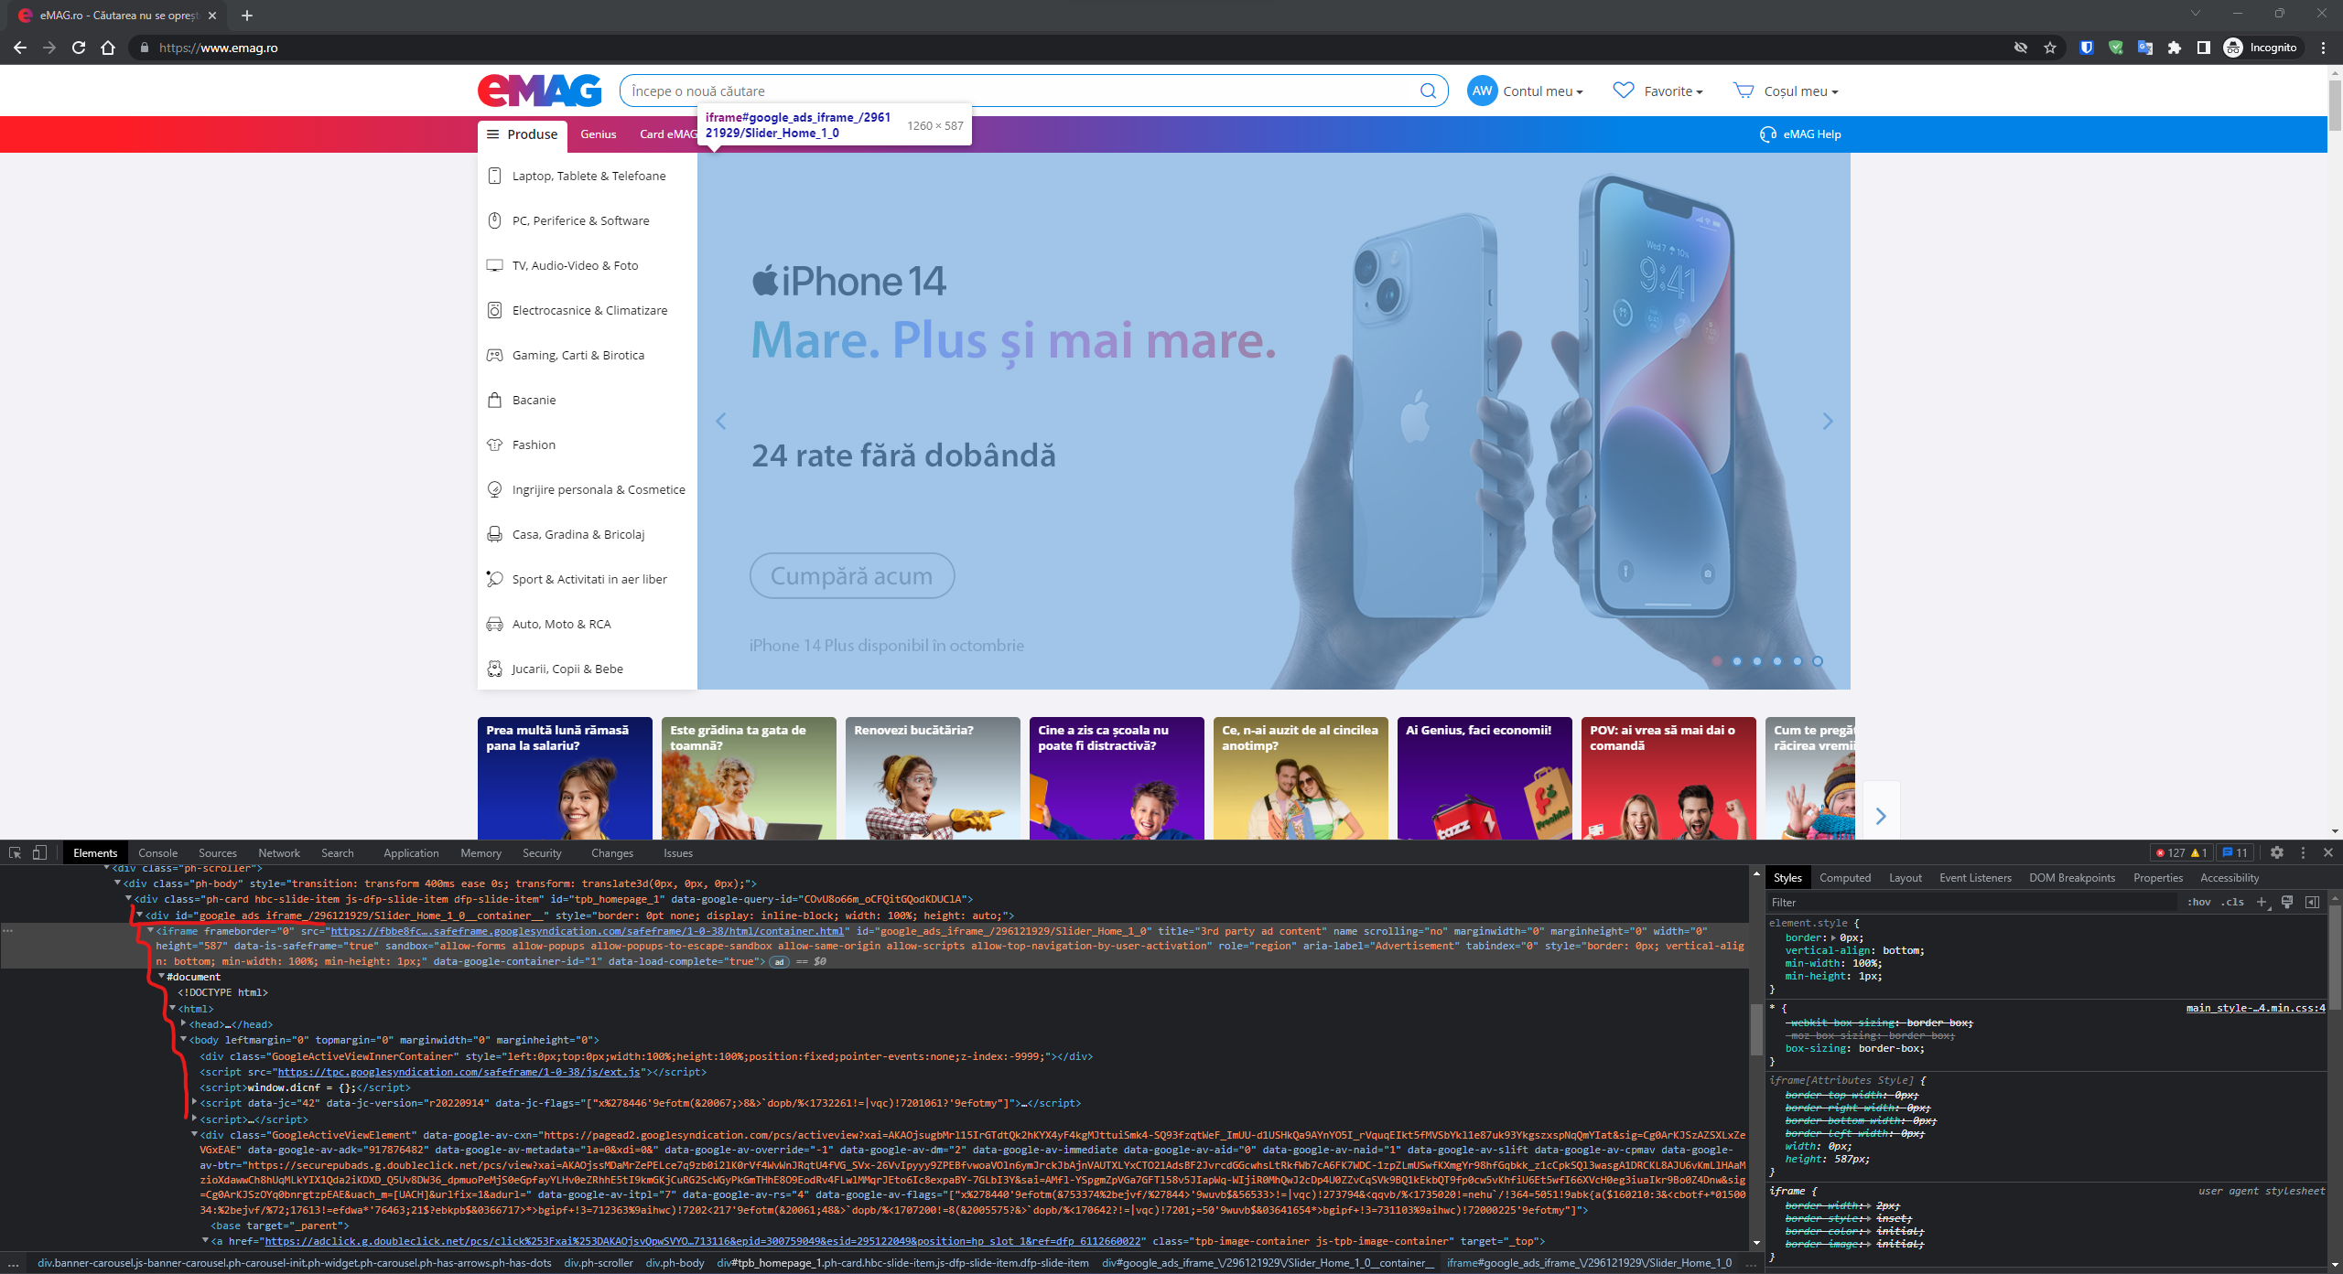Select the fourth carousel indicator dot
2343x1274 pixels.
[1777, 660]
